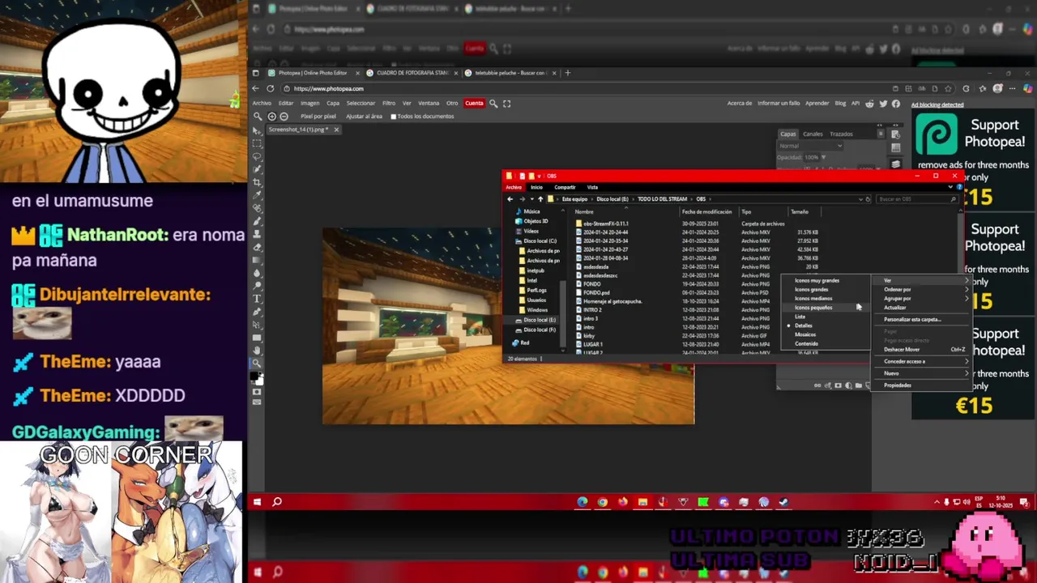Open Firefox from the taskbar
Image resolution: width=1037 pixels, height=583 pixels.
pyautogui.click(x=623, y=502)
